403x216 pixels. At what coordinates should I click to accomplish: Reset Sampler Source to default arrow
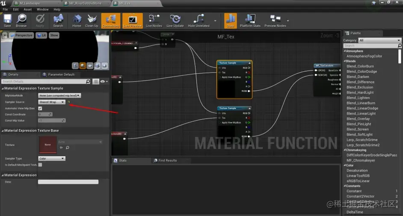coord(68,102)
